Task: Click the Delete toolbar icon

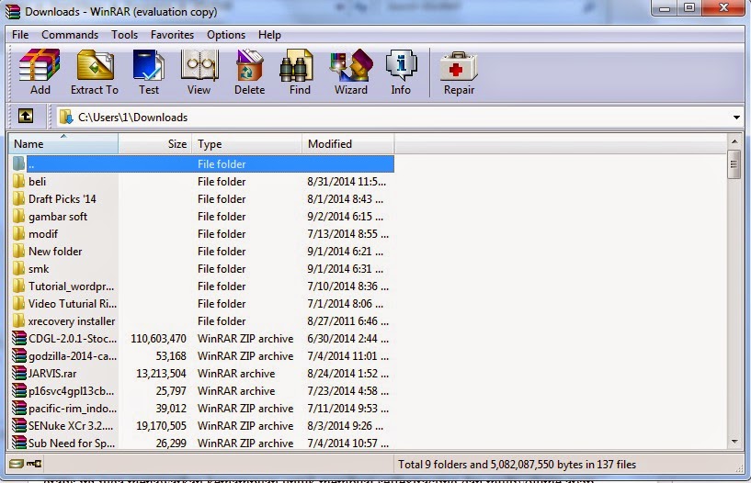Action: click(249, 65)
